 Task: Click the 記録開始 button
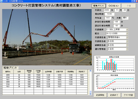(x=100, y=95)
